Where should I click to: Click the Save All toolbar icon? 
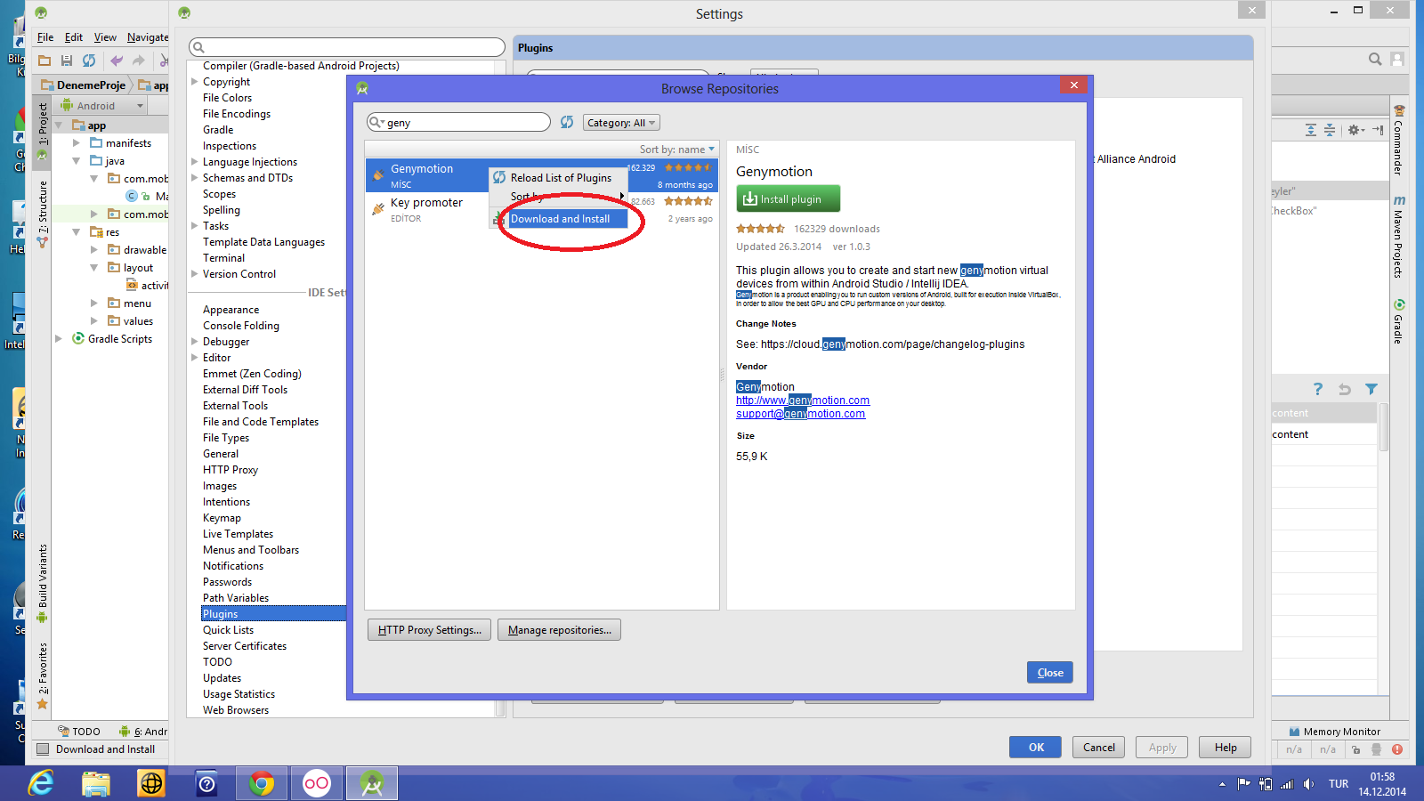point(67,61)
